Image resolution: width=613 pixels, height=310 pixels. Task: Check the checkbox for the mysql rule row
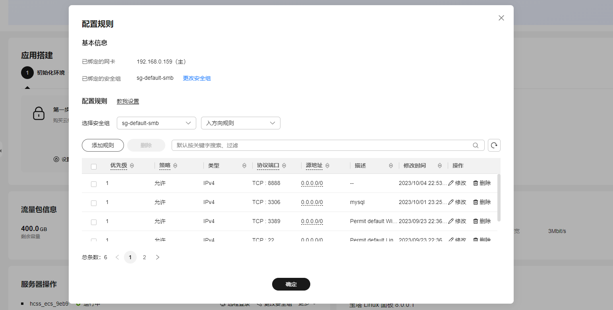93,203
